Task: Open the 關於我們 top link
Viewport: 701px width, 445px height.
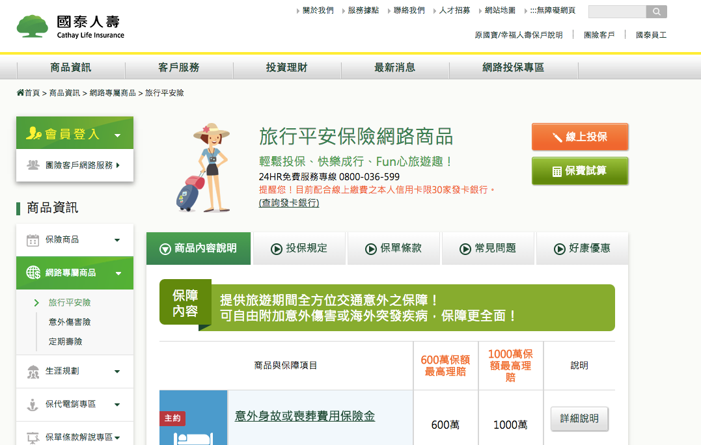Action: (x=318, y=10)
